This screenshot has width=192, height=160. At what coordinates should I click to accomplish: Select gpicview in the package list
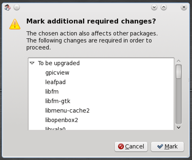pyautogui.click(x=57, y=73)
